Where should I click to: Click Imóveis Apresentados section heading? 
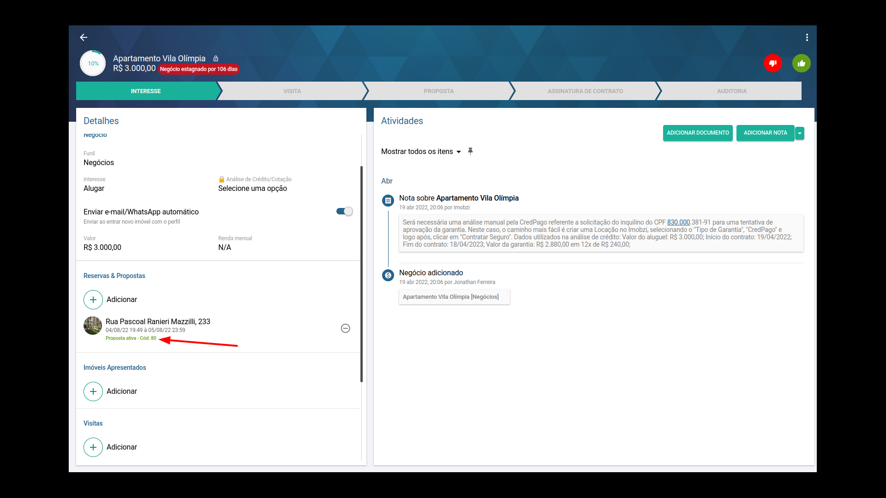pos(115,368)
